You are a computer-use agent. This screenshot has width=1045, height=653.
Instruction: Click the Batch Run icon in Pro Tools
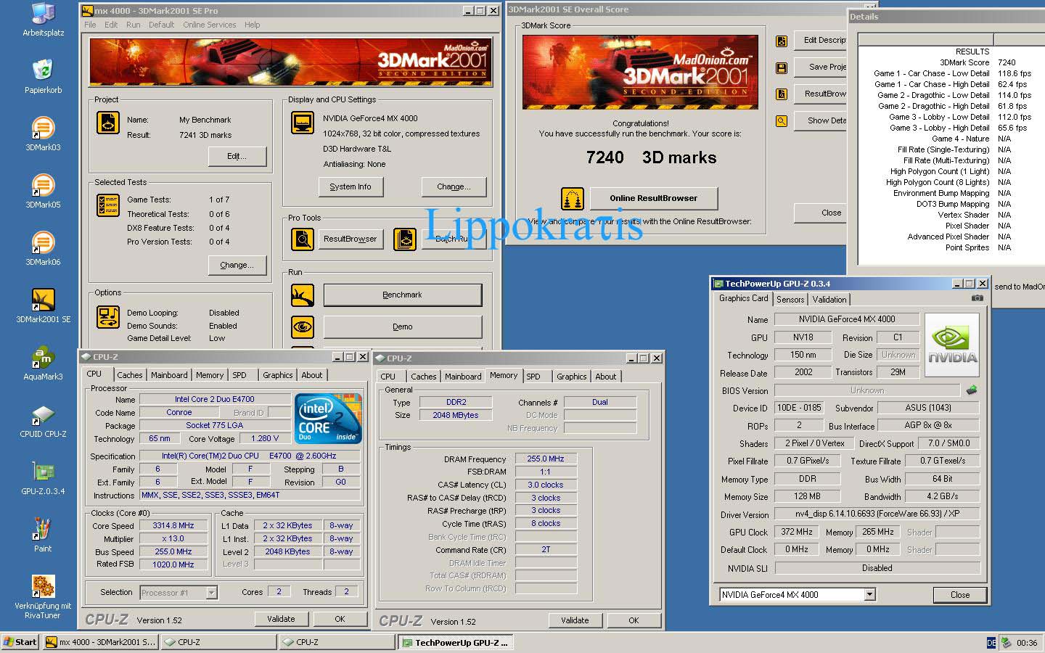pyautogui.click(x=405, y=239)
